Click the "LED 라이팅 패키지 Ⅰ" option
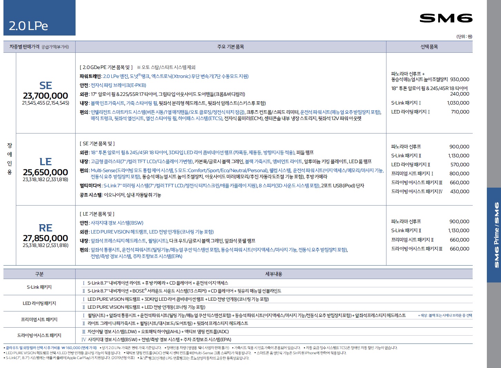 [411, 112]
